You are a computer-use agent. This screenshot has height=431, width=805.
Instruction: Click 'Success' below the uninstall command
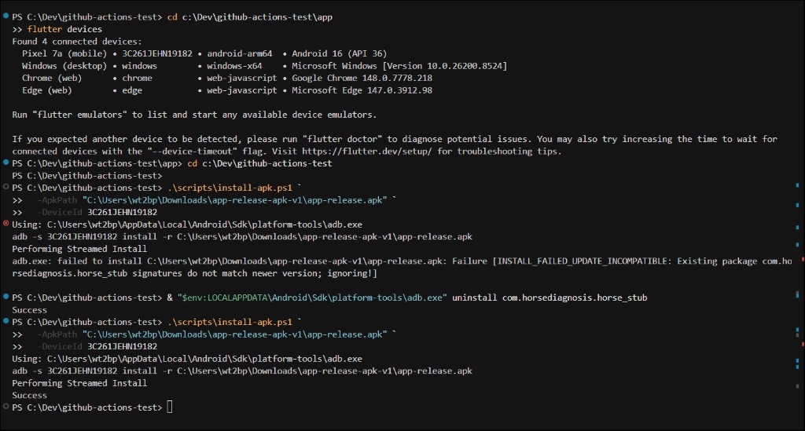(x=29, y=310)
